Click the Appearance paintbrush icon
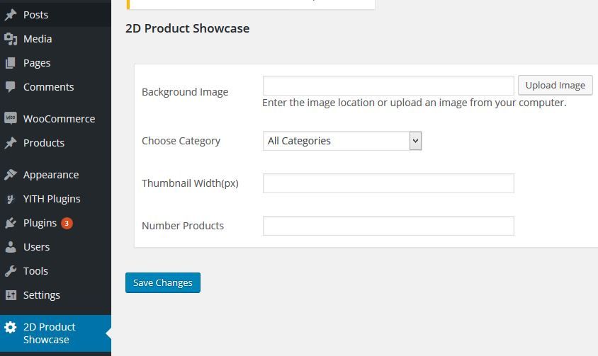This screenshot has height=356, width=598. [x=11, y=175]
